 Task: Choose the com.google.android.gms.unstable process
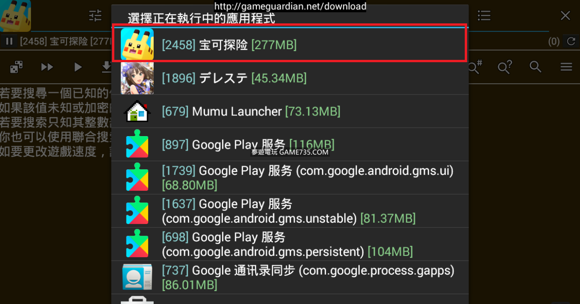pos(290,211)
